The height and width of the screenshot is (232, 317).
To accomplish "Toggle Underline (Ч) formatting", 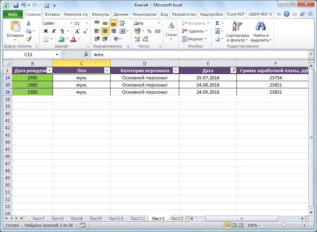I will (62, 31).
